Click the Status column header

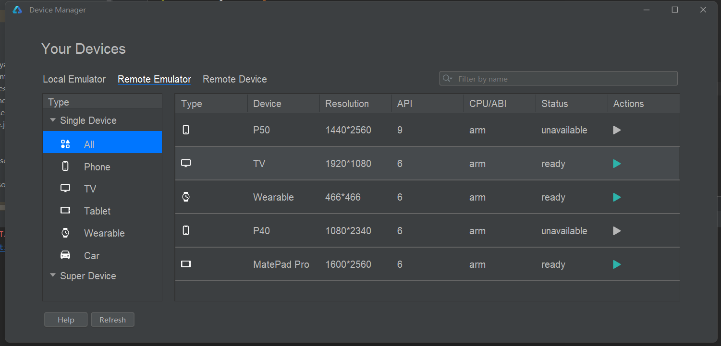coord(572,104)
